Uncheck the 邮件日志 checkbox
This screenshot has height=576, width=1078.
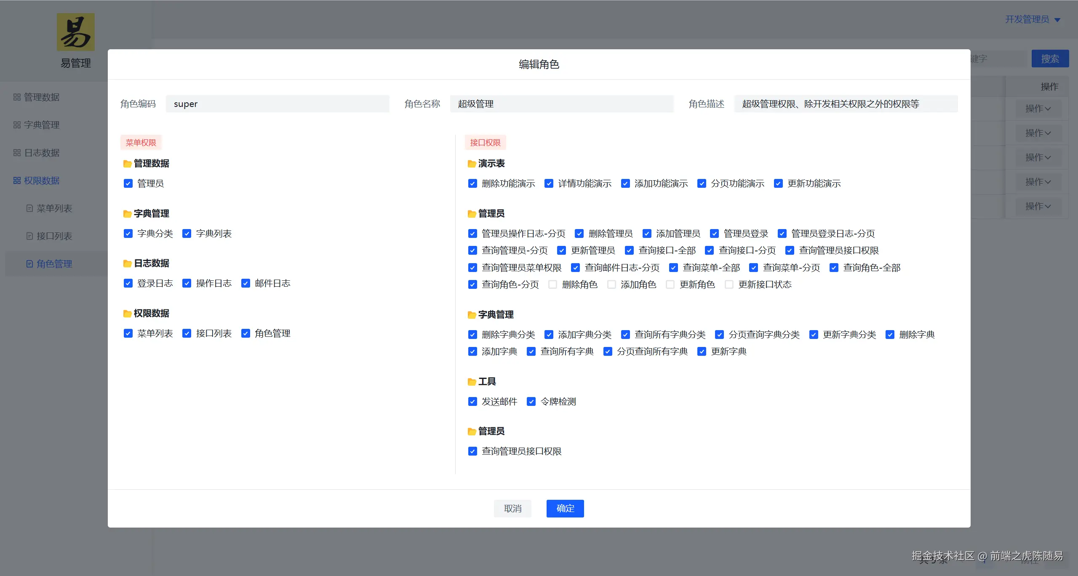pyautogui.click(x=245, y=283)
